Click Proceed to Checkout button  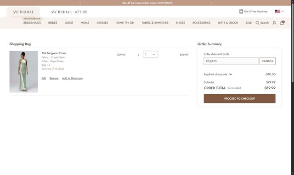pyautogui.click(x=240, y=98)
